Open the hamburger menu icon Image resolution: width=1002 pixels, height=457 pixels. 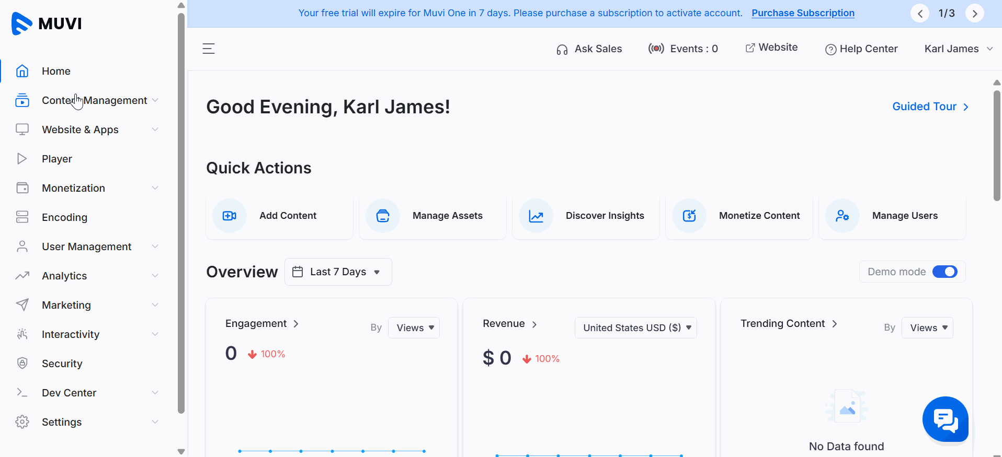coord(209,49)
